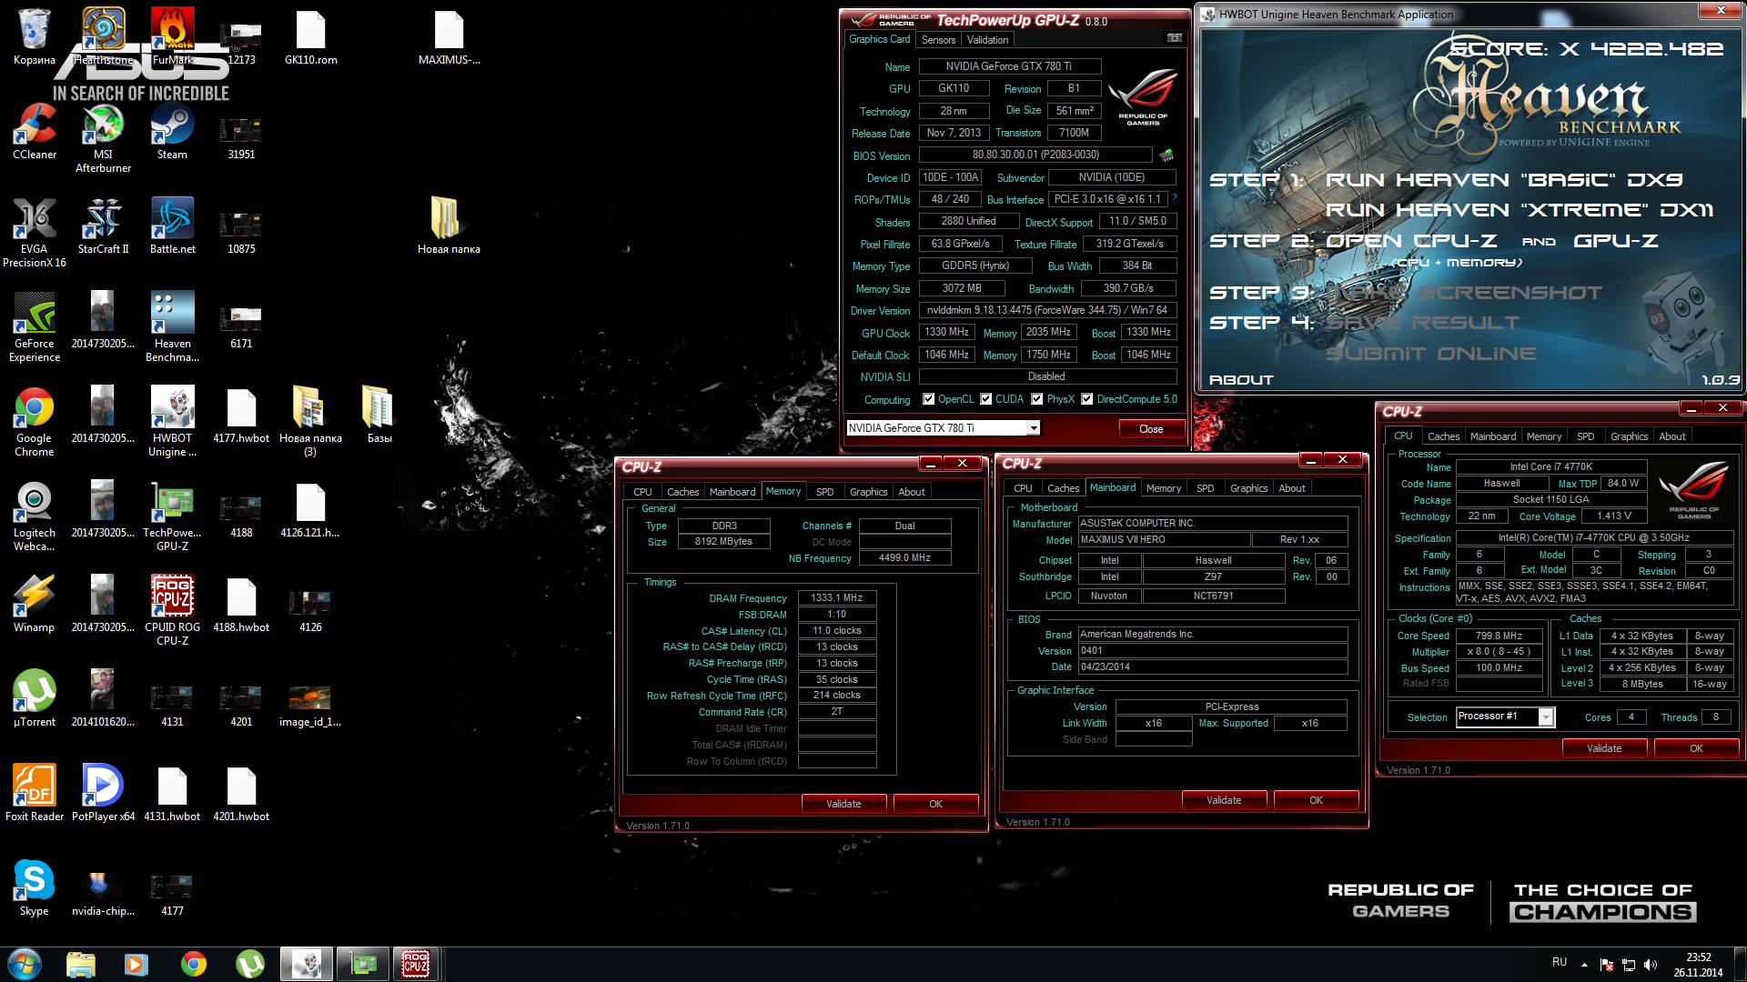Click Validate in CPU-Z mainboard window
This screenshot has width=1747, height=982.
coord(1224,800)
